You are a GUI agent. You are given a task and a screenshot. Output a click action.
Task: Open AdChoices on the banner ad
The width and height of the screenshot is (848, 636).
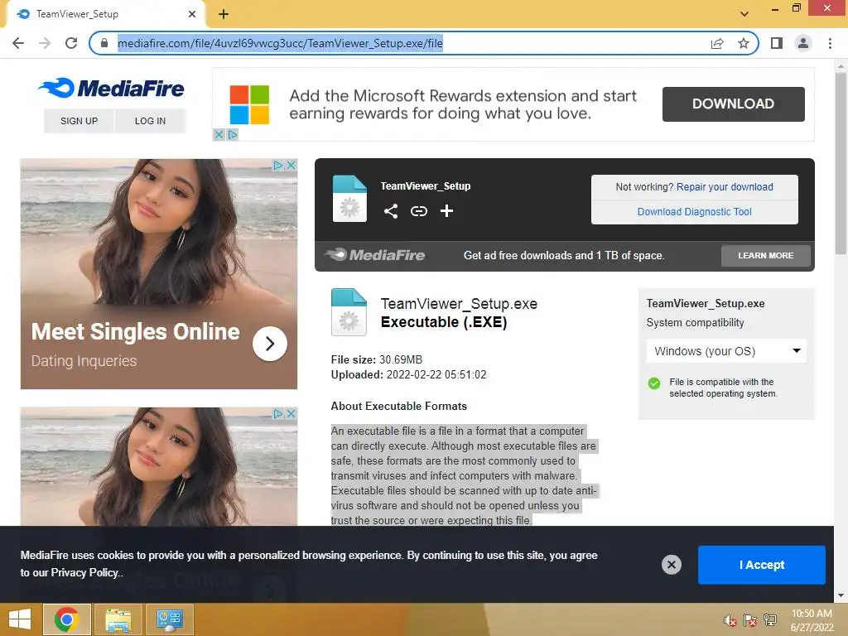click(233, 135)
